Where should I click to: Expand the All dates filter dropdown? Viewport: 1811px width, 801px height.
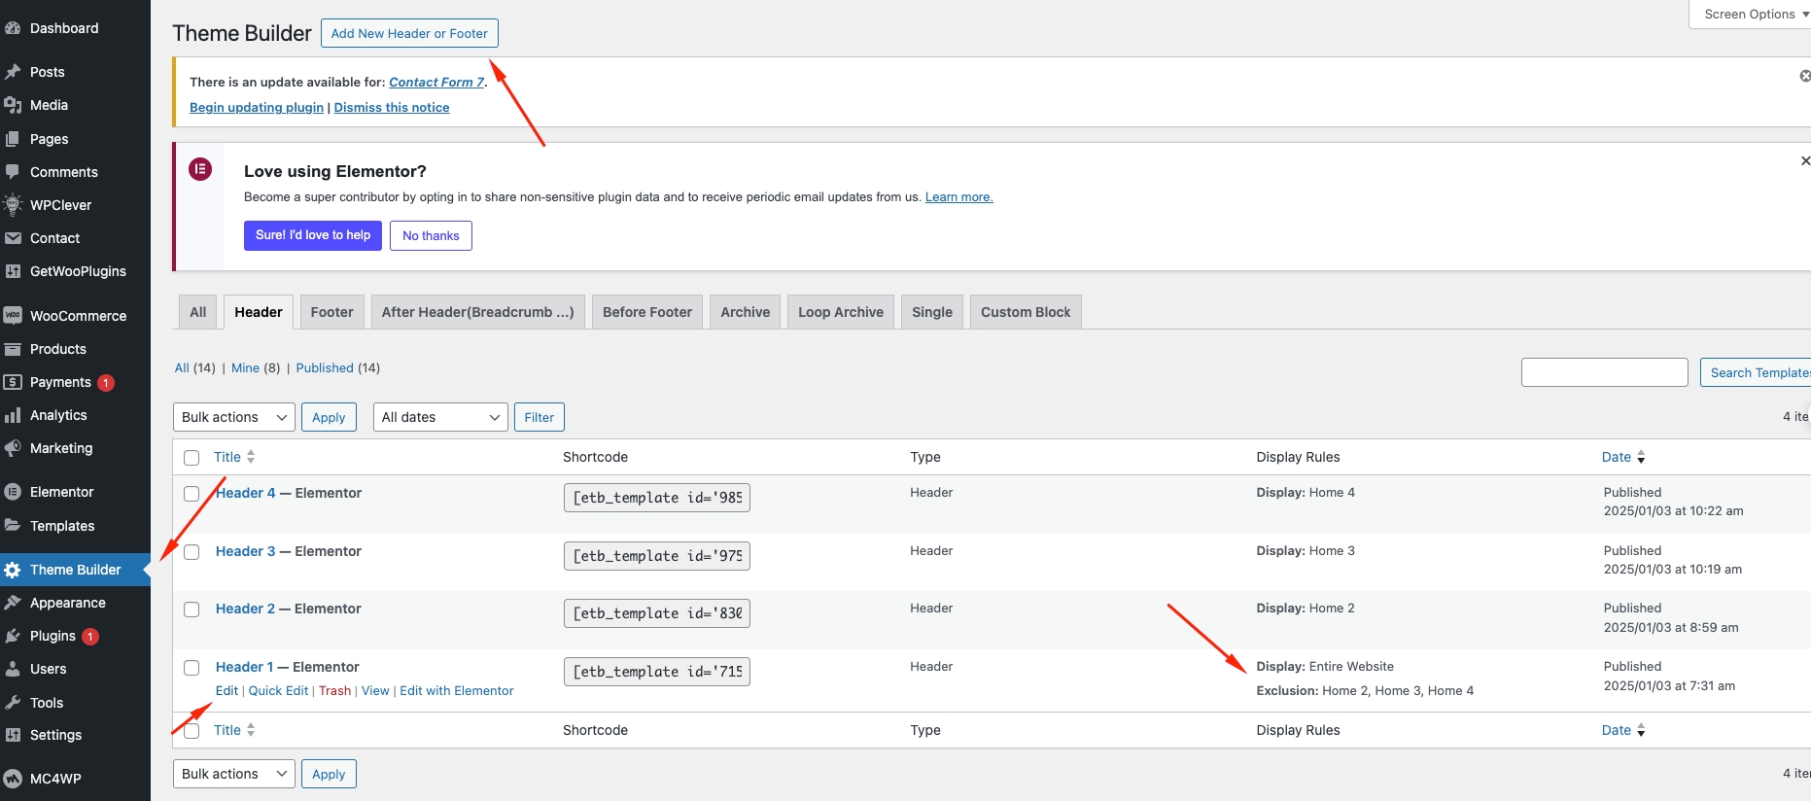point(440,417)
